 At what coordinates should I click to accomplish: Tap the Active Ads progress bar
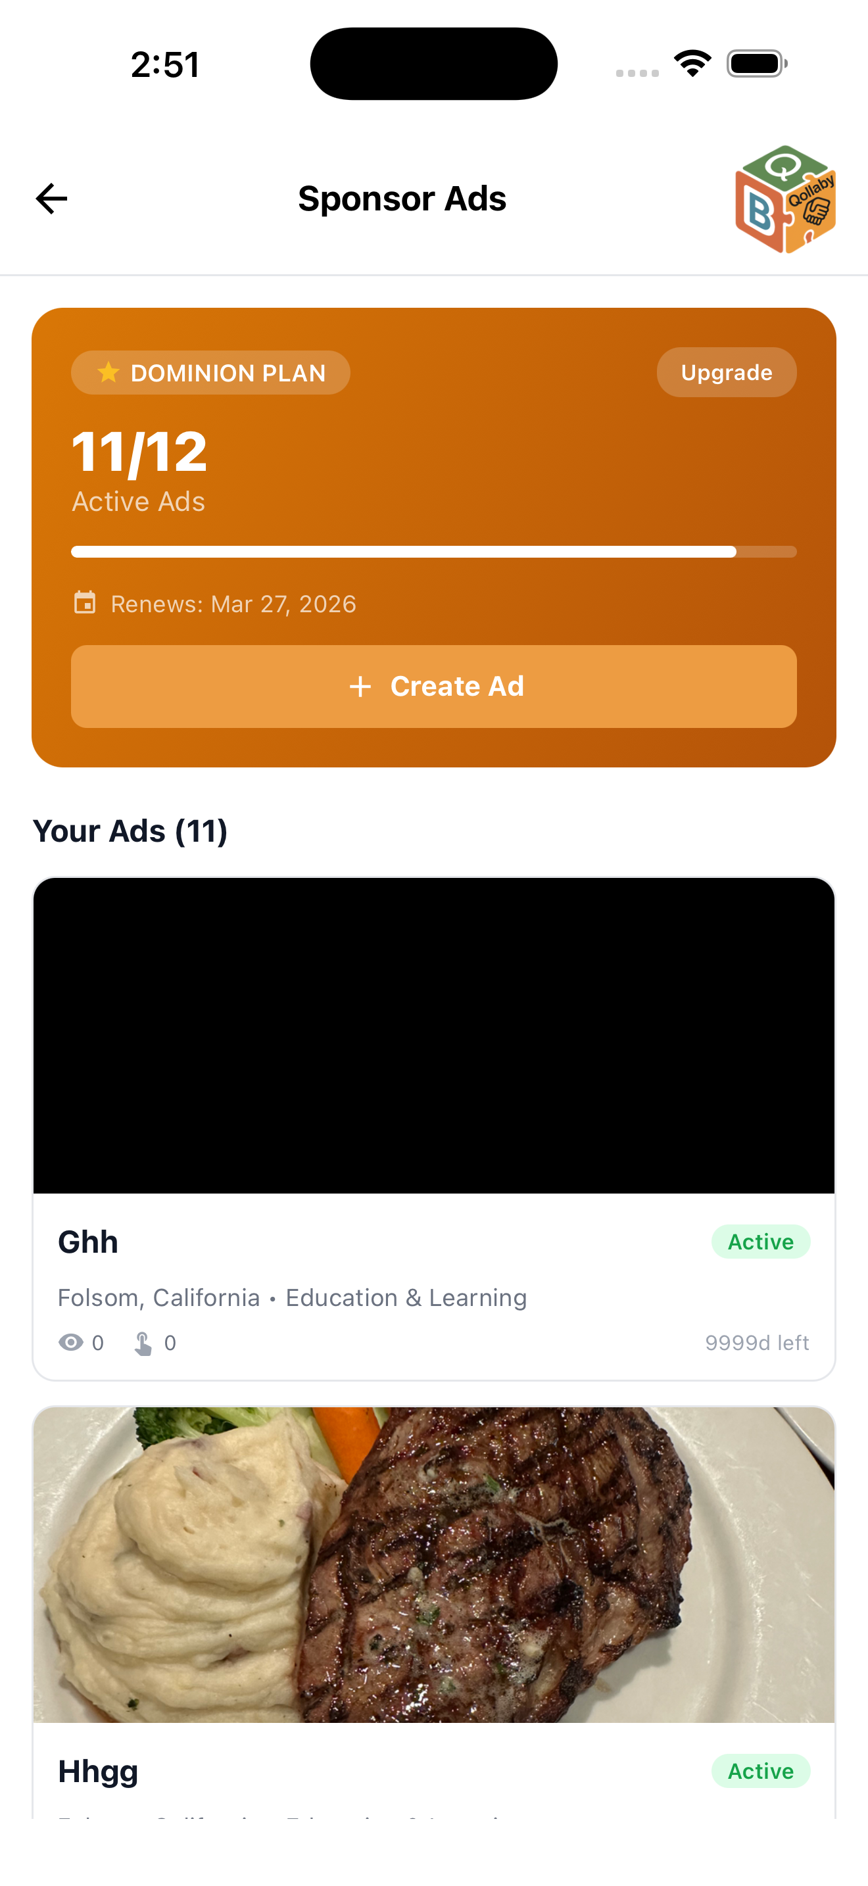coord(433,551)
